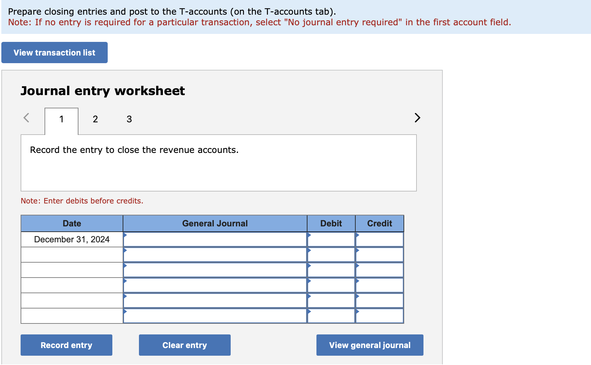
Task: Click the right chevron to advance entries
Action: (417, 118)
